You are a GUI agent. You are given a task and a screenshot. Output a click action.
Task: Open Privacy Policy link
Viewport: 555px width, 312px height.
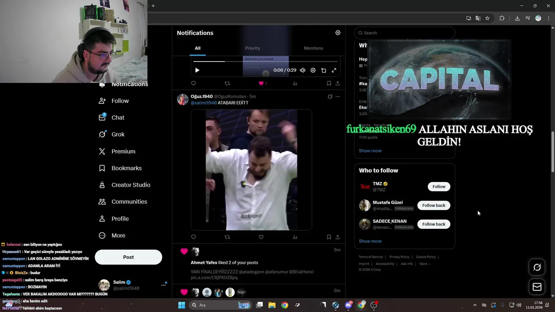[x=399, y=257]
